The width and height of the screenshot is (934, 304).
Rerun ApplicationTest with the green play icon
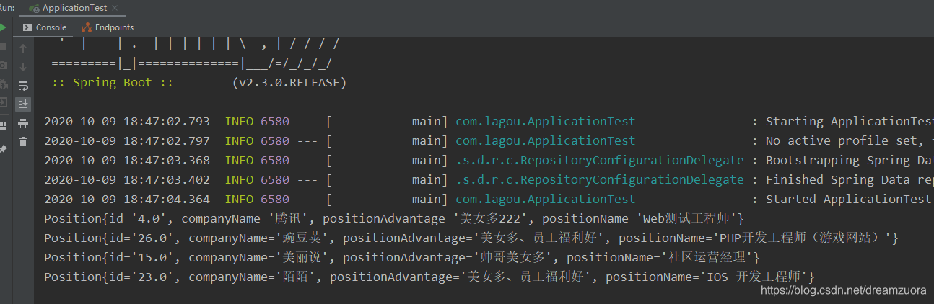tap(3, 27)
